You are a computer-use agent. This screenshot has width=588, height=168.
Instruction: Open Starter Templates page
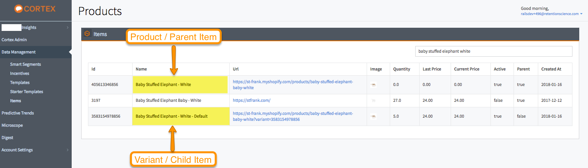click(27, 92)
